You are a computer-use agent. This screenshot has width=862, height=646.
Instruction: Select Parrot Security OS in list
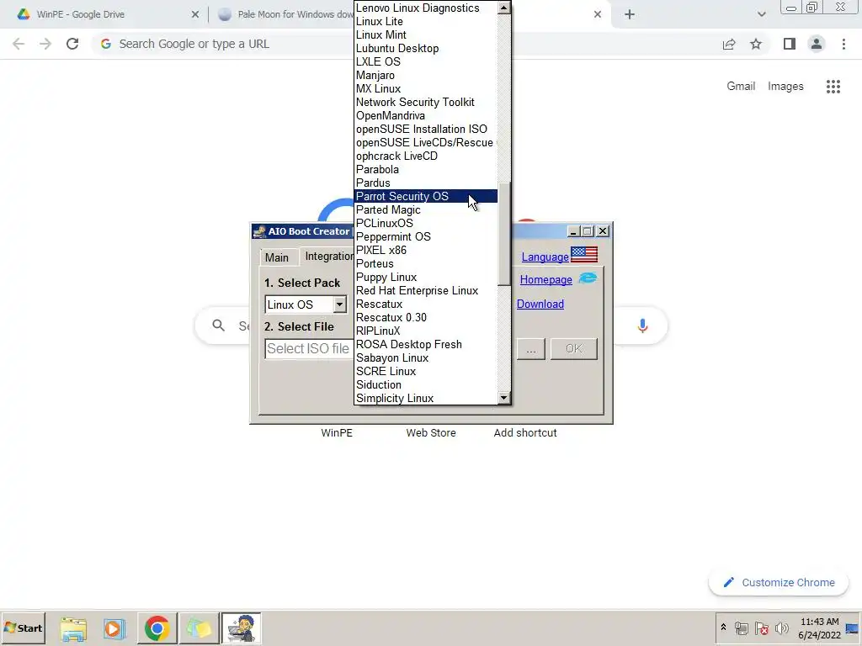[x=425, y=196]
